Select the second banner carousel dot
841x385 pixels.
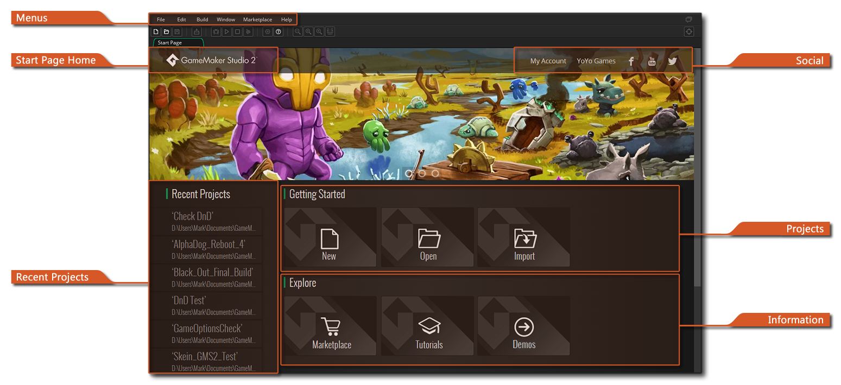421,174
